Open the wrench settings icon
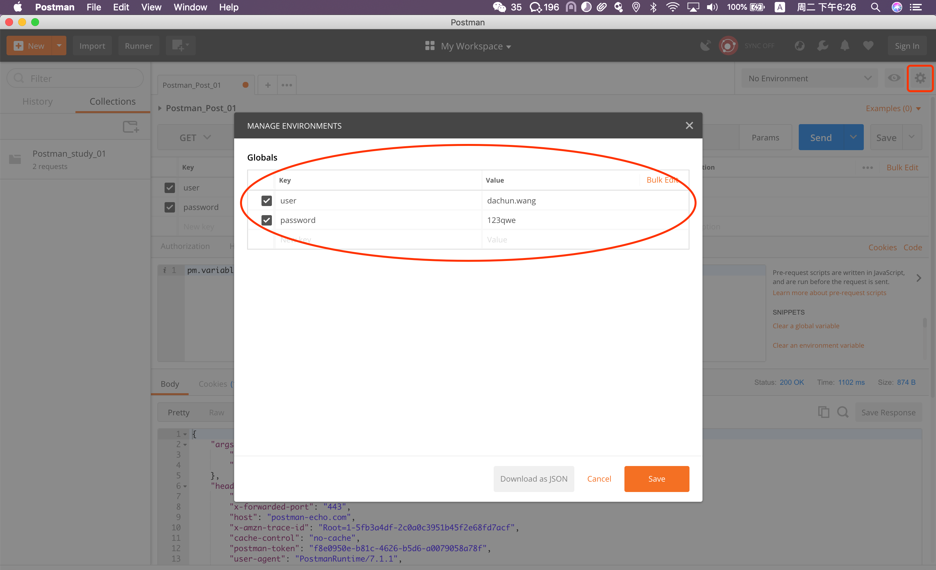The width and height of the screenshot is (936, 570). pos(822,45)
